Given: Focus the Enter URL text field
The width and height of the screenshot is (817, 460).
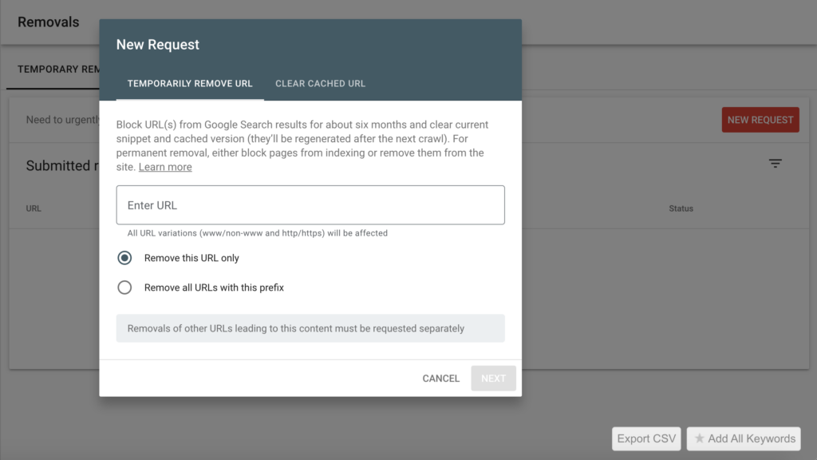Looking at the screenshot, I should pyautogui.click(x=310, y=205).
